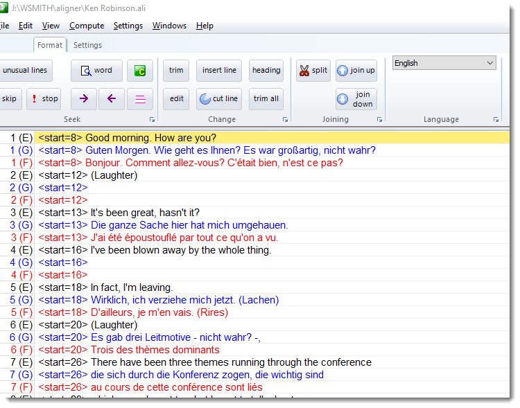Select row 'Trois des thèmes dominants'
The image size is (520, 408).
point(254,350)
